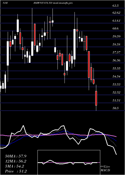
Task: Click the 52.52 price axis label
Action: [x=116, y=92]
